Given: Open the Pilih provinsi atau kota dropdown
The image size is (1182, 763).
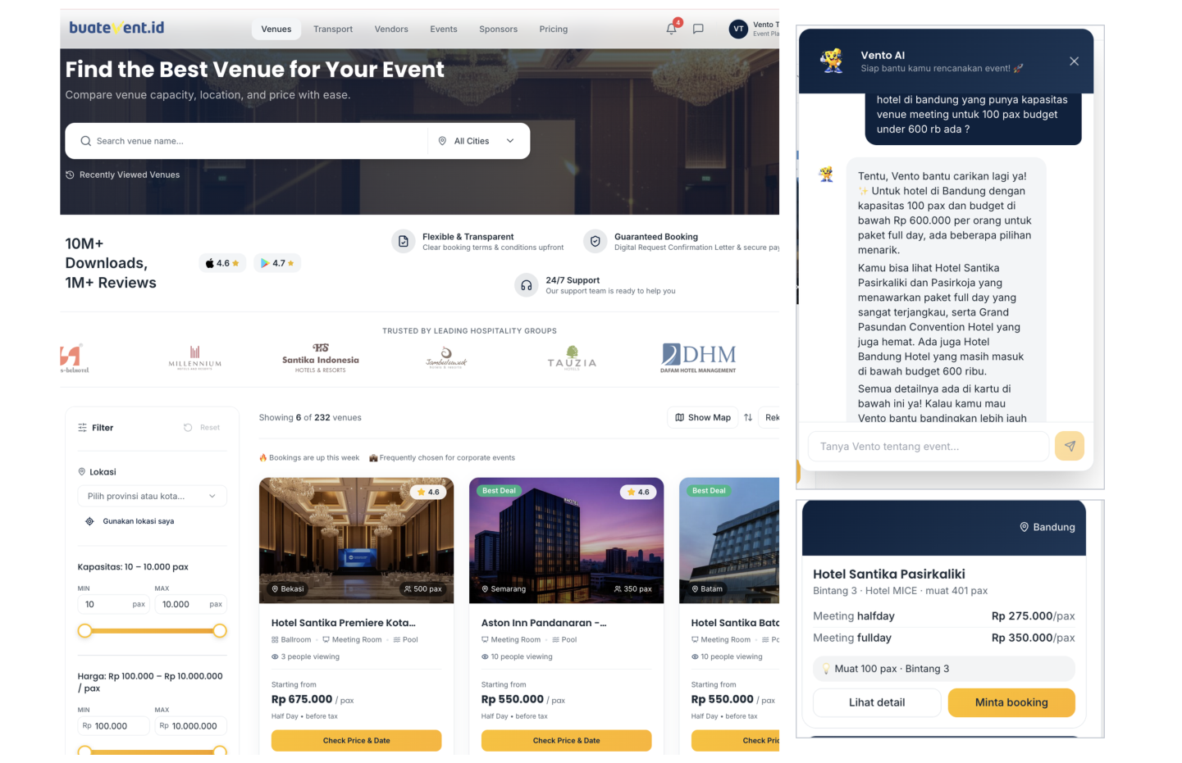Looking at the screenshot, I should (152, 496).
